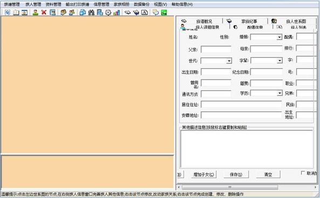Viewport: 320px width, 198px height.
Task: Click the 清空 button
Action: [268, 175]
